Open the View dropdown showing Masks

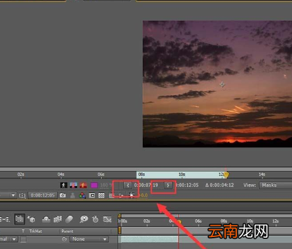click(x=276, y=185)
